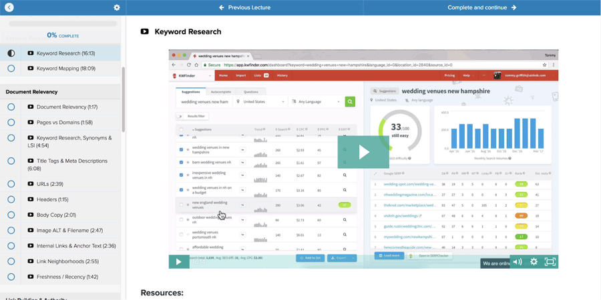Mark Document Relevancy (1:17) circle
Image resolution: width=601 pixels, height=300 pixels.
click(11, 107)
